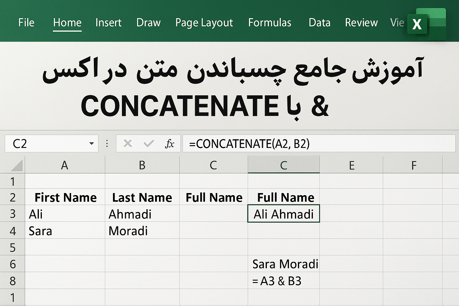Click the cell containing Sara Moradi
Screen dimensions: 459x306
283,264
